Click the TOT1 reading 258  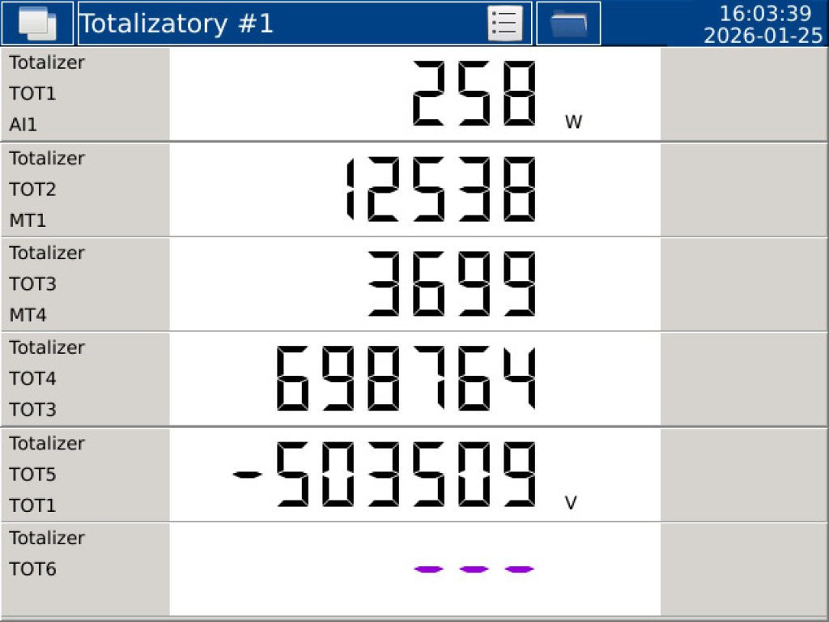pyautogui.click(x=474, y=94)
